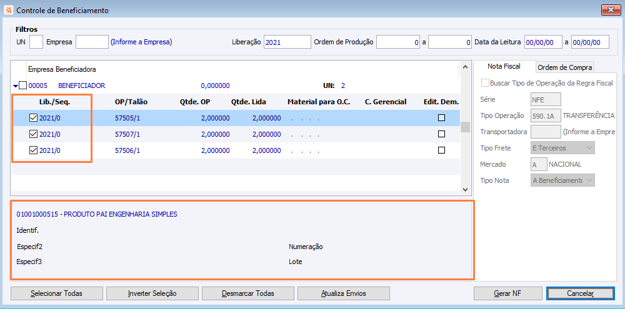Click the first Ordem de Produção field

pos(398,42)
